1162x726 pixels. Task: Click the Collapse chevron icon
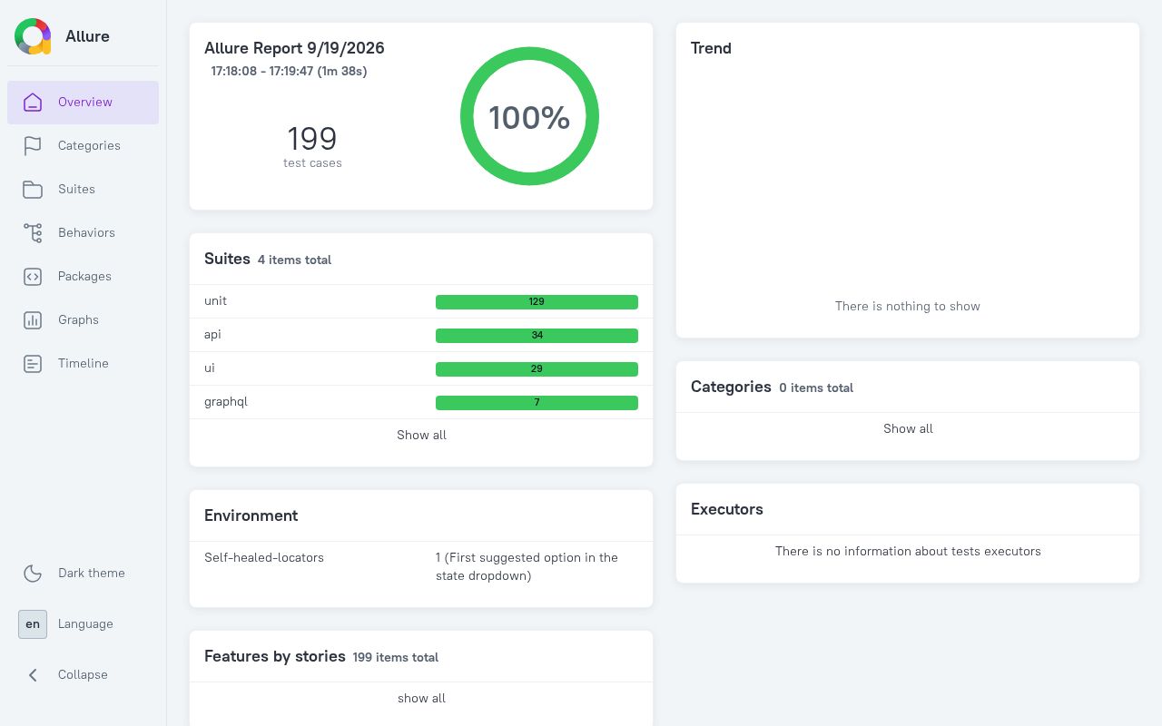(x=33, y=675)
